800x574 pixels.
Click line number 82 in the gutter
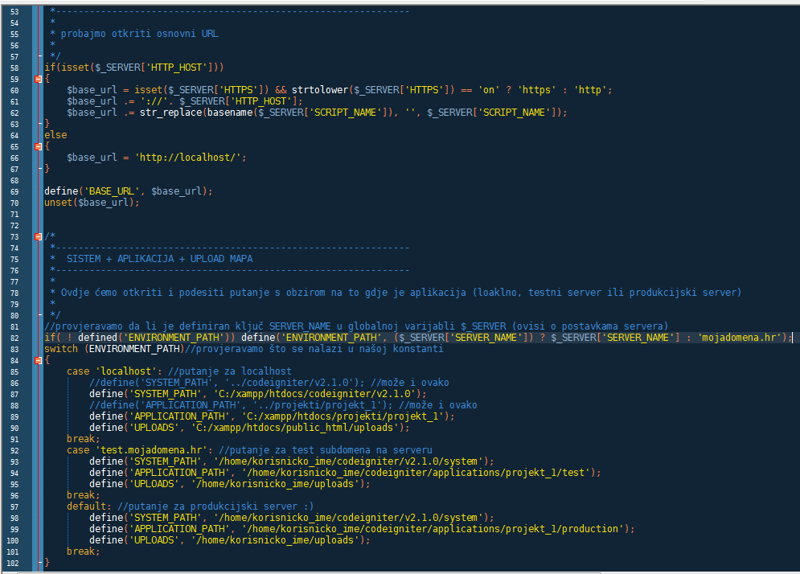[x=14, y=338]
